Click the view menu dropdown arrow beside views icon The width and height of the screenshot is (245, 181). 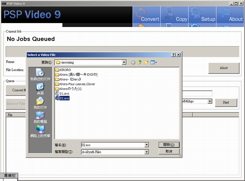156,63
